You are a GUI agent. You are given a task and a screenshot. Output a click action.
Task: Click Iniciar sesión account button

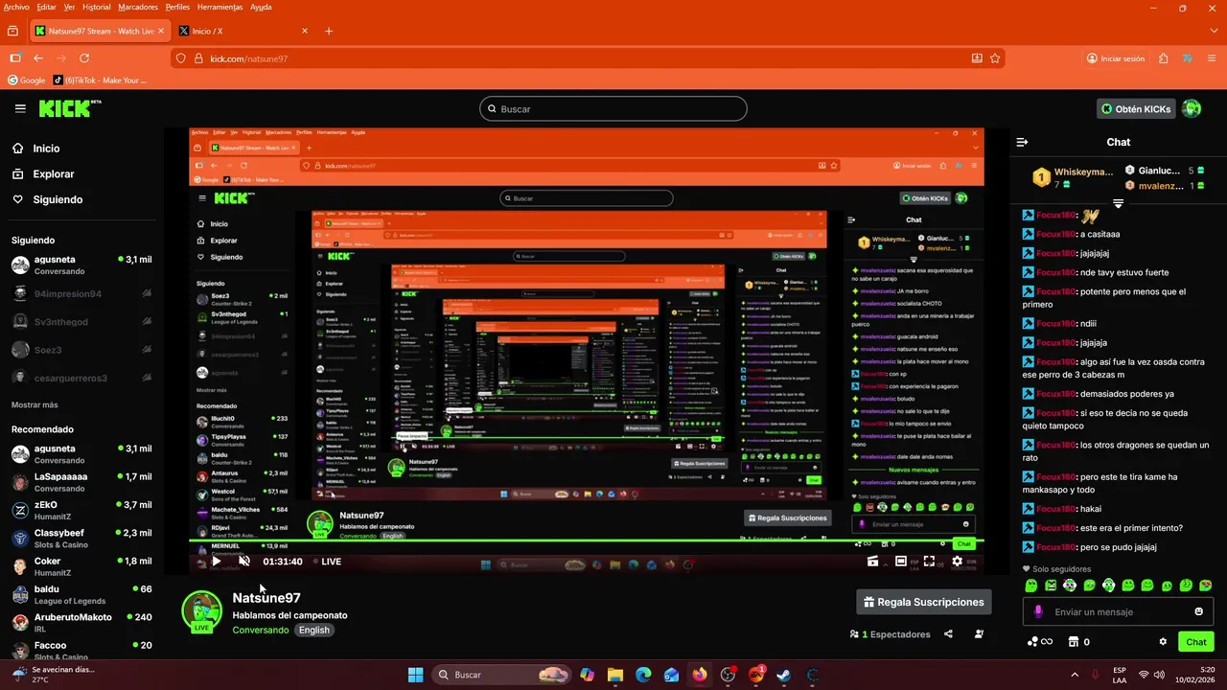pyautogui.click(x=1116, y=58)
